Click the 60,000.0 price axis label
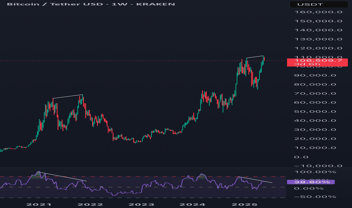Image resolution: width=352 pixels, height=208 pixels. [315, 102]
